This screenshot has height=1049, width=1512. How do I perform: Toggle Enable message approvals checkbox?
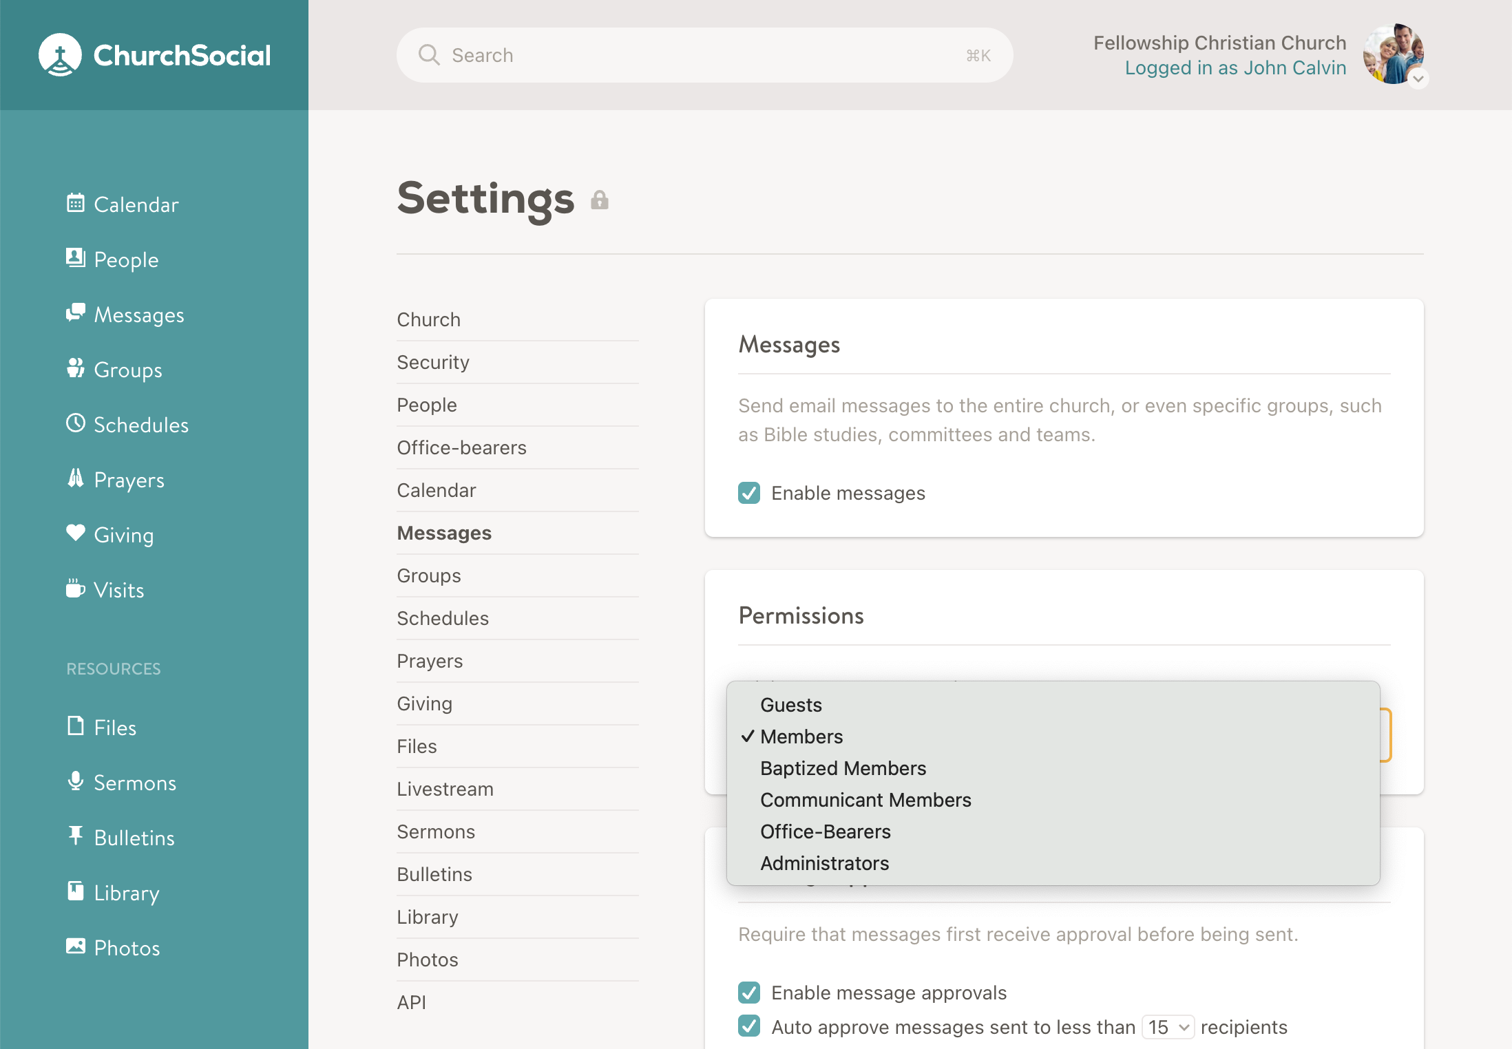[749, 993]
